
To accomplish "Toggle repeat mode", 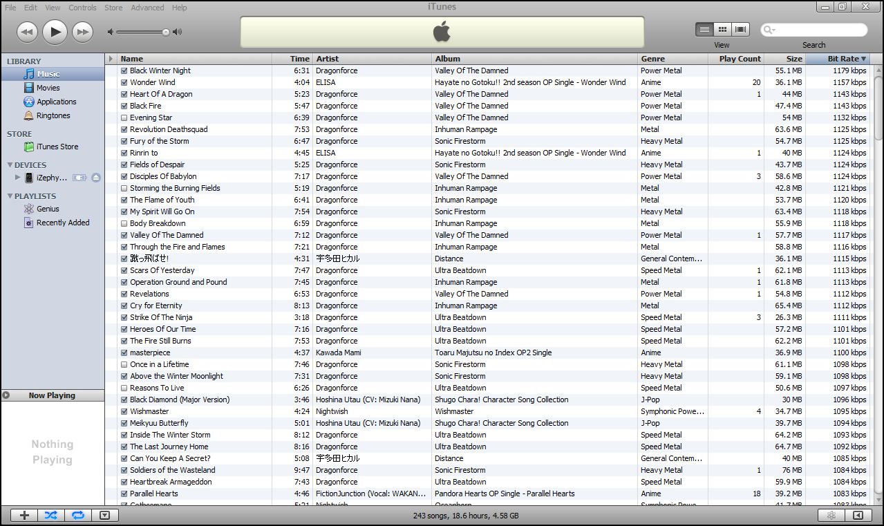I will pyautogui.click(x=77, y=515).
